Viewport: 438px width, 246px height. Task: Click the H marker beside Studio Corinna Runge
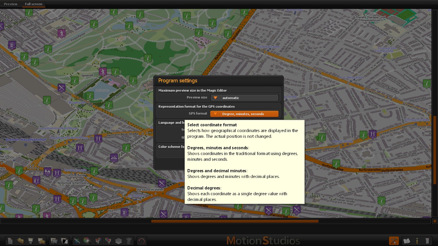(57, 173)
